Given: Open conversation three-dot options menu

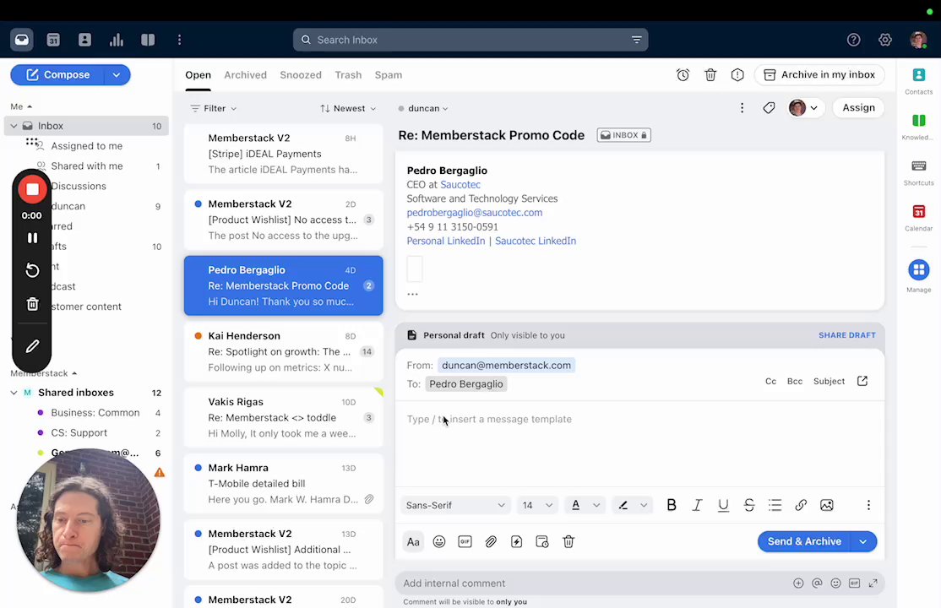Looking at the screenshot, I should pyautogui.click(x=742, y=108).
